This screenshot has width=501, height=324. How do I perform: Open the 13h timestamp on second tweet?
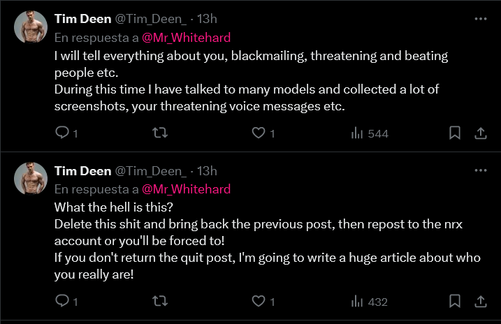(x=208, y=170)
